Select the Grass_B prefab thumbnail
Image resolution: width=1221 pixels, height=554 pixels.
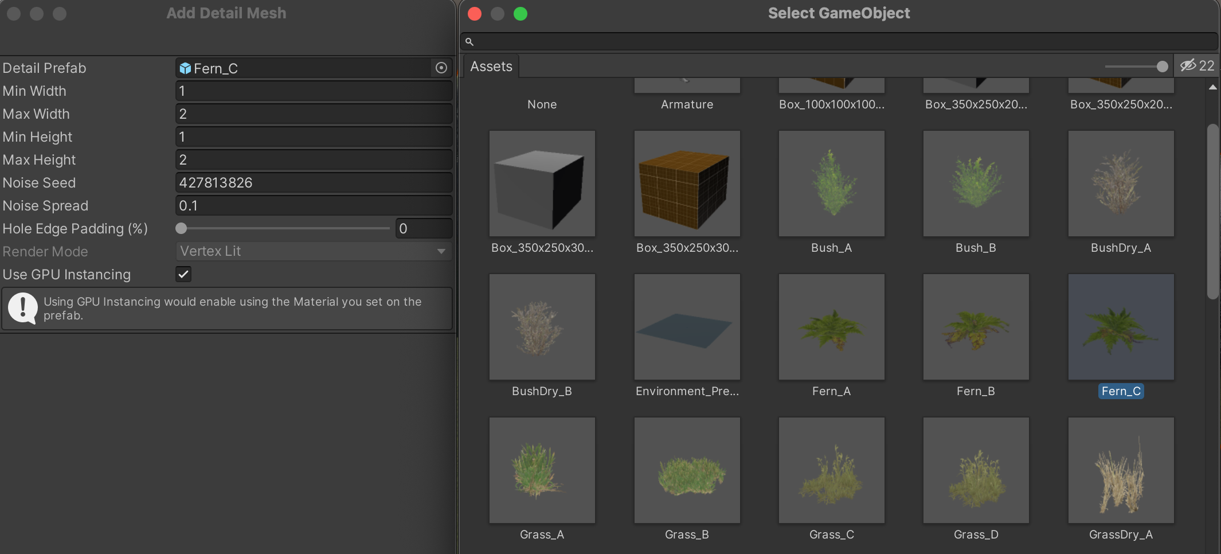[x=687, y=470]
